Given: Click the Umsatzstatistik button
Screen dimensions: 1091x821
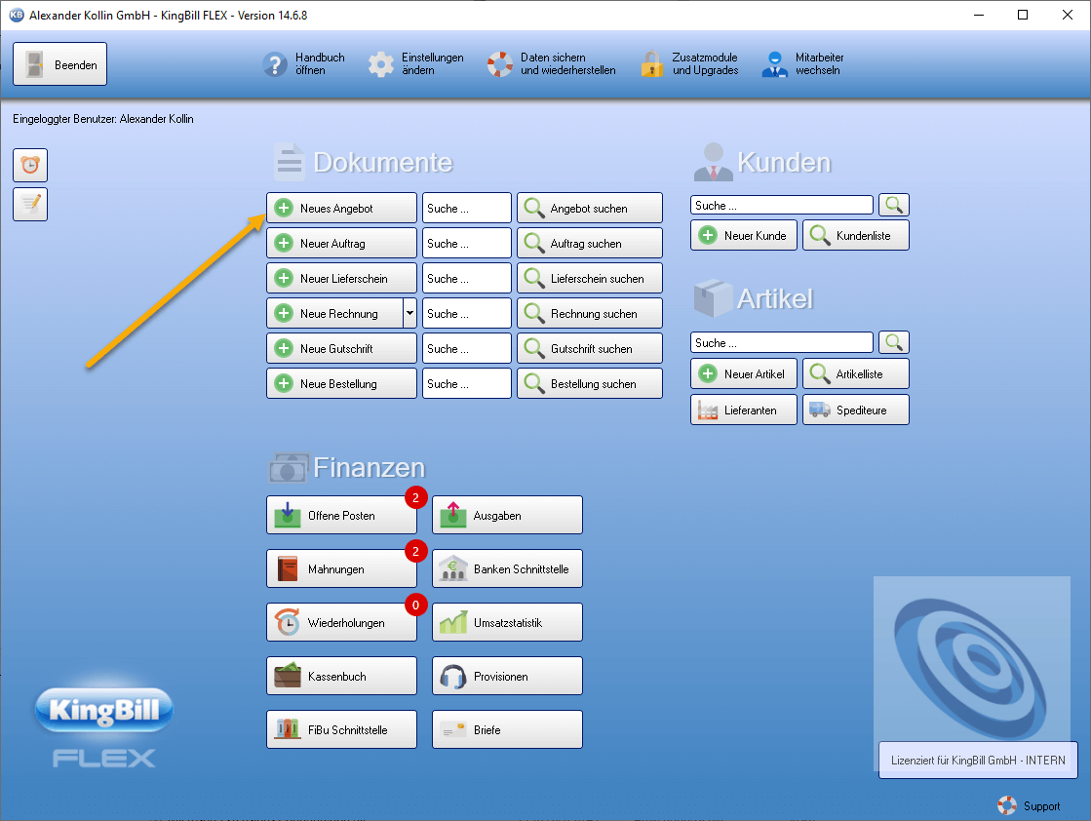Looking at the screenshot, I should (x=507, y=622).
